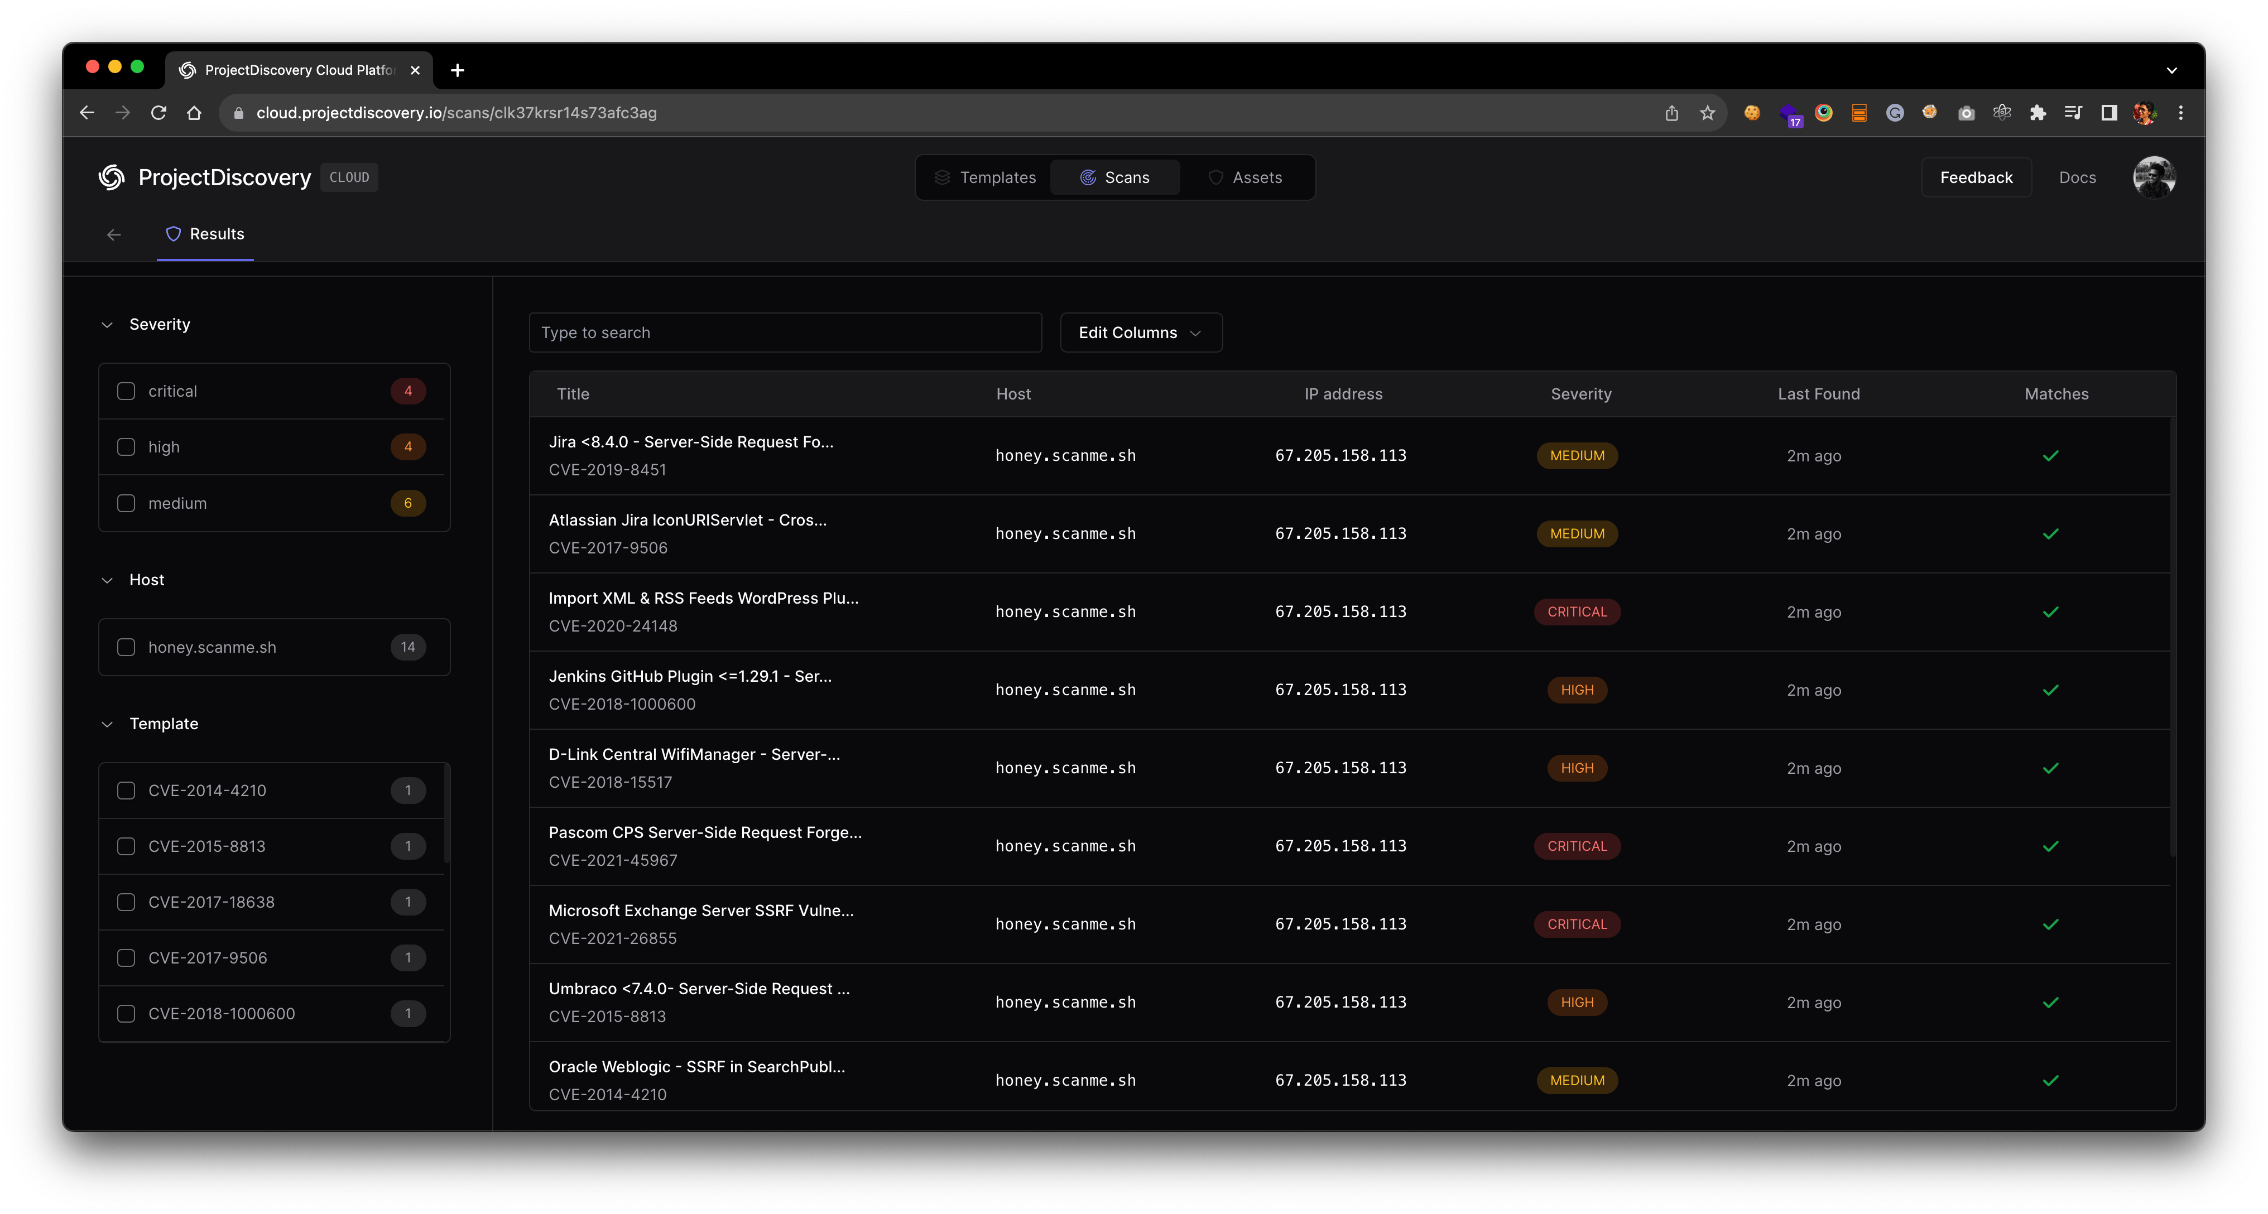The height and width of the screenshot is (1214, 2268).
Task: Check the honey.scanme.sh host filter
Action: (126, 647)
